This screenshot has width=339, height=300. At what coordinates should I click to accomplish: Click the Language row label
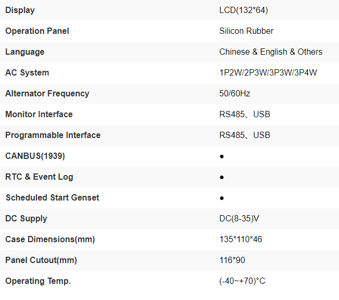(25, 52)
